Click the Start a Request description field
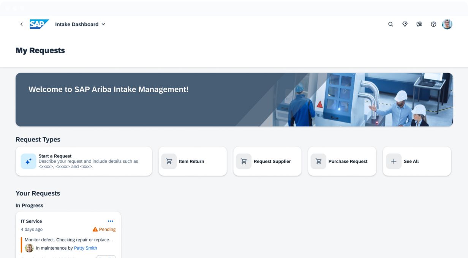The height and width of the screenshot is (258, 468). click(88, 164)
